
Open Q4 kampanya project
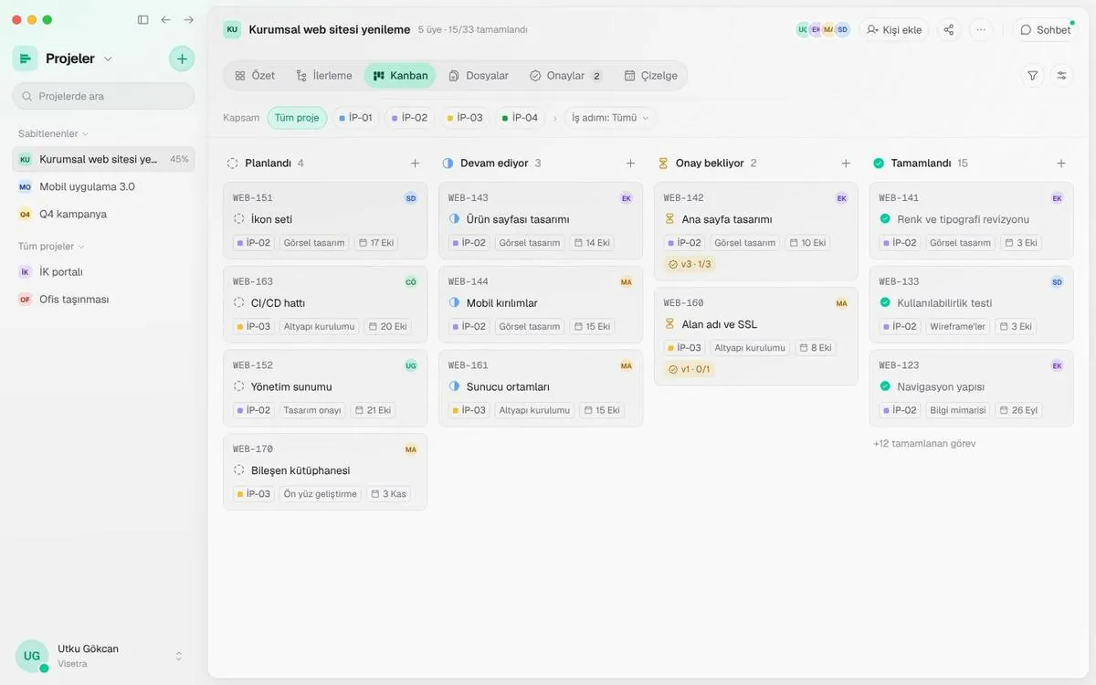tap(103, 214)
